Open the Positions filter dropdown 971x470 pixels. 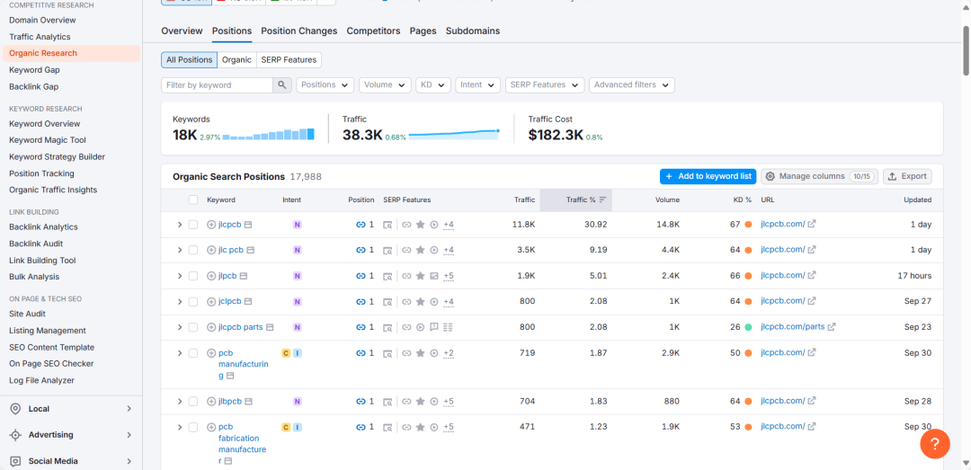[325, 84]
